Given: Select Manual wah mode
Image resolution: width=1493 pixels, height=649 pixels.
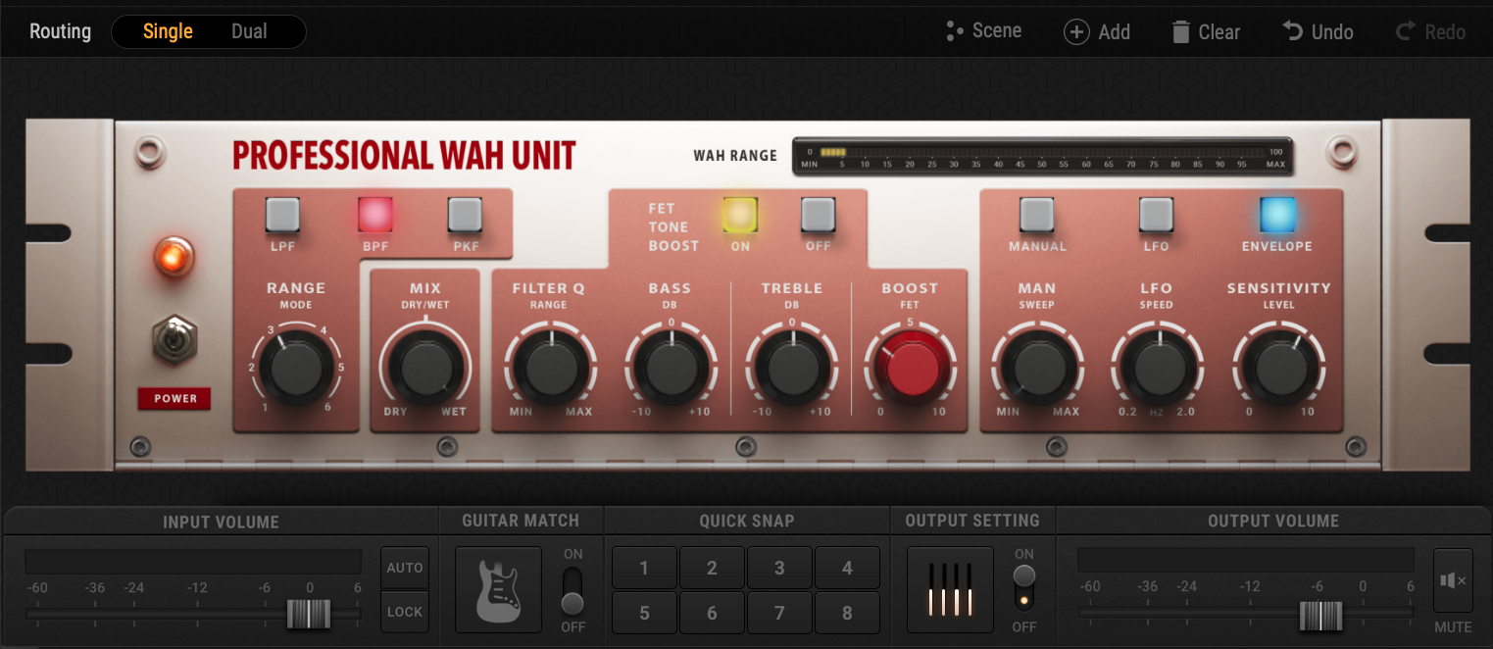Looking at the screenshot, I should (x=1037, y=214).
